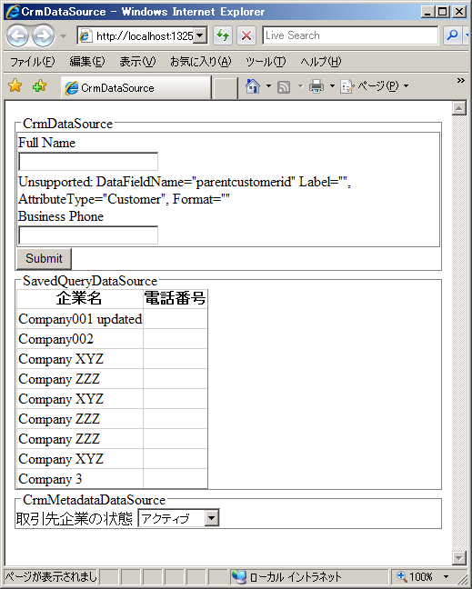Open Favorites Center star icon

pos(15,86)
